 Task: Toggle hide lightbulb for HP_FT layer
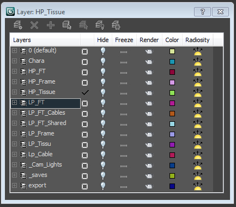coord(103,72)
